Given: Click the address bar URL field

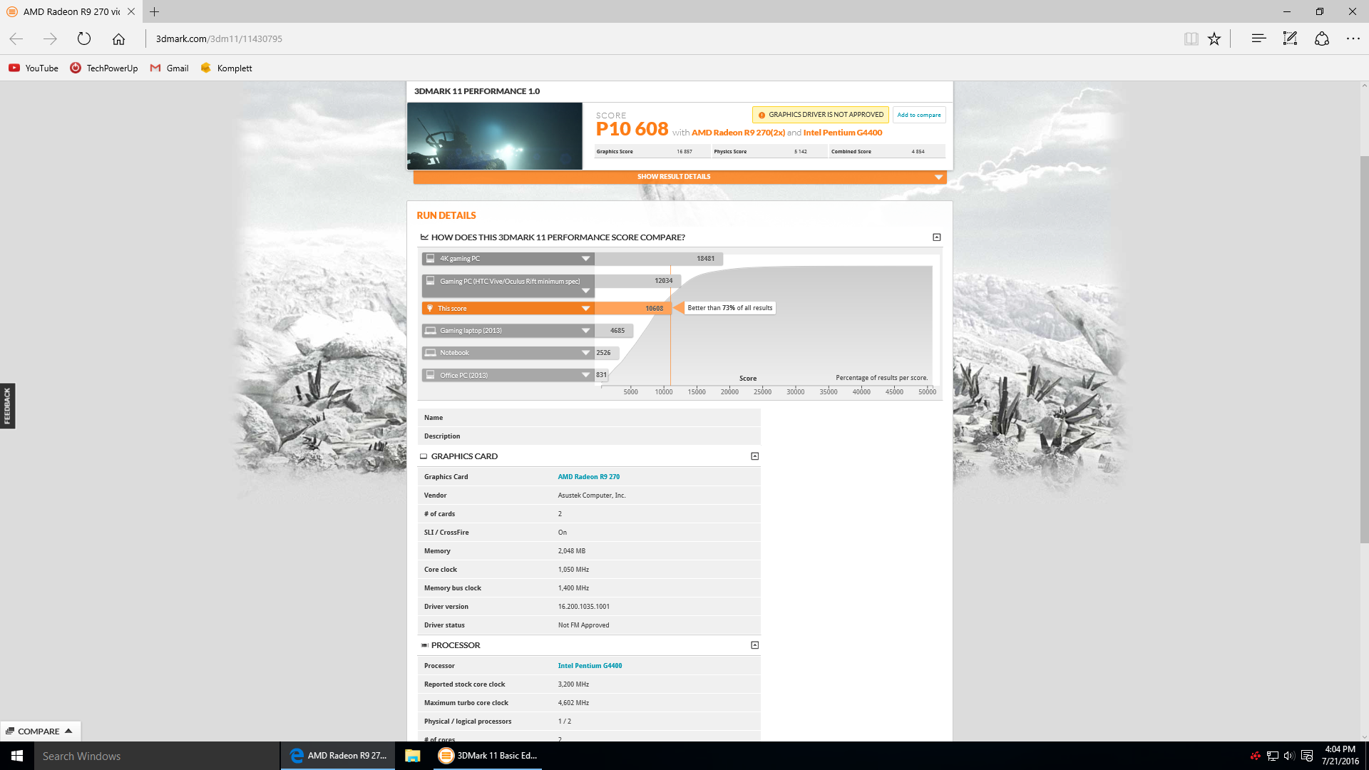Looking at the screenshot, I should pos(656,38).
